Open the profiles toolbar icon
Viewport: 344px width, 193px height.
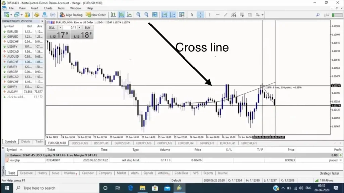pos(17,15)
